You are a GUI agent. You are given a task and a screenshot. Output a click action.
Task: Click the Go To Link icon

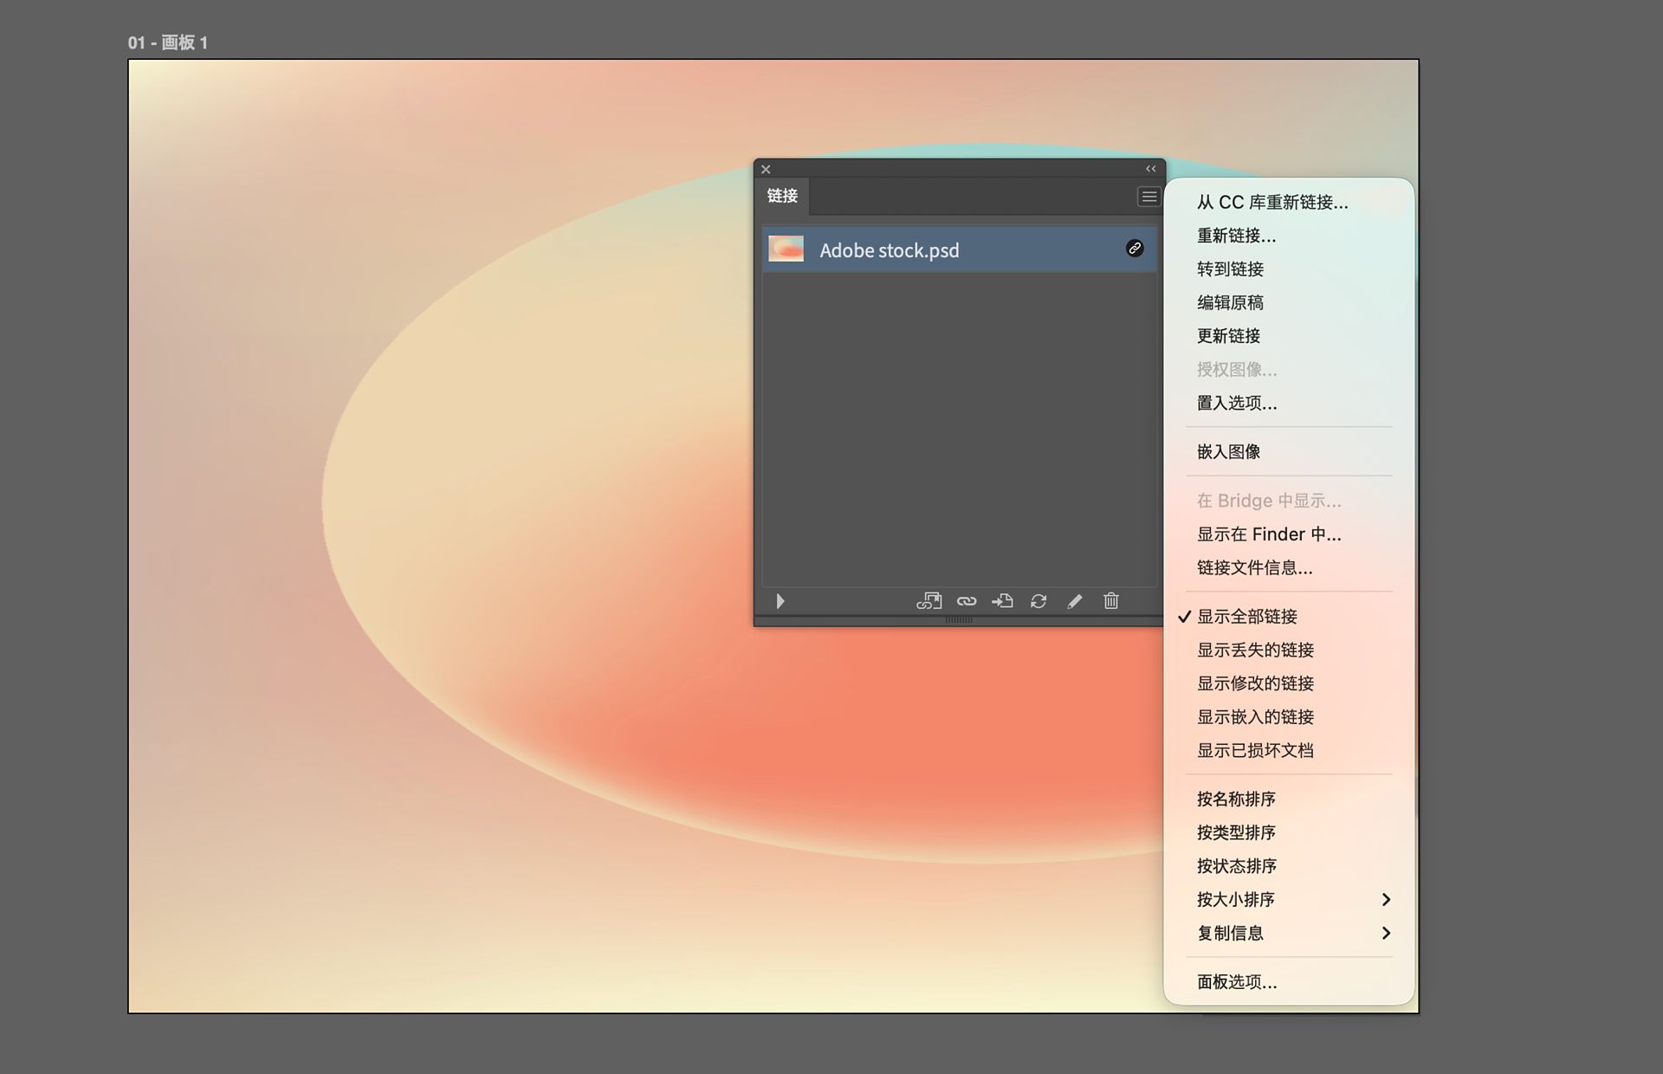tap(1002, 601)
